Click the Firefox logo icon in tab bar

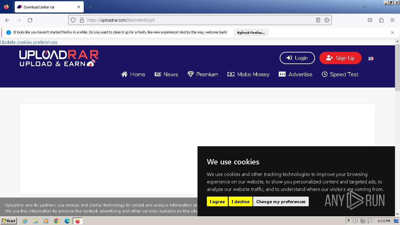pyautogui.click(x=6, y=7)
